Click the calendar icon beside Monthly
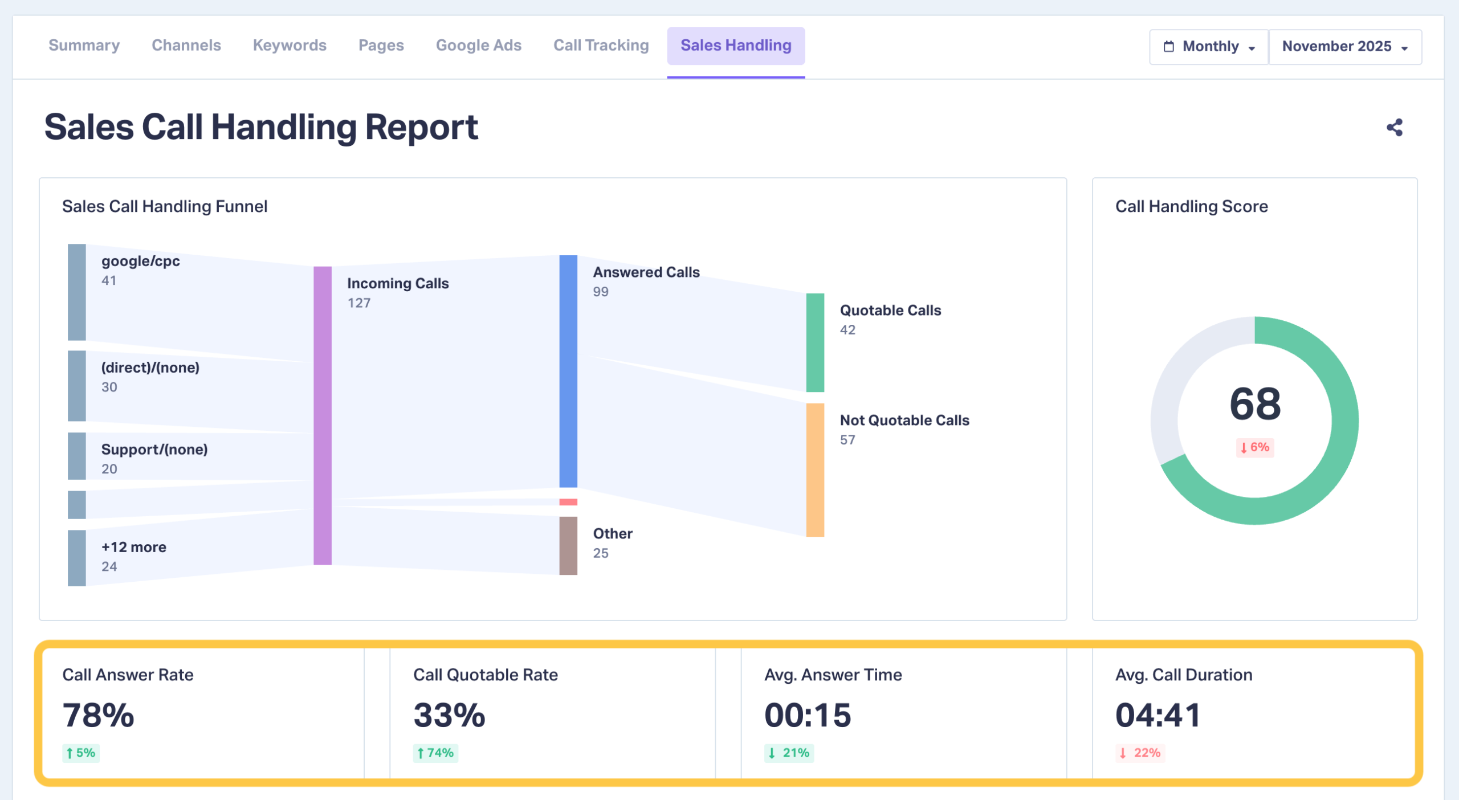 tap(1168, 47)
